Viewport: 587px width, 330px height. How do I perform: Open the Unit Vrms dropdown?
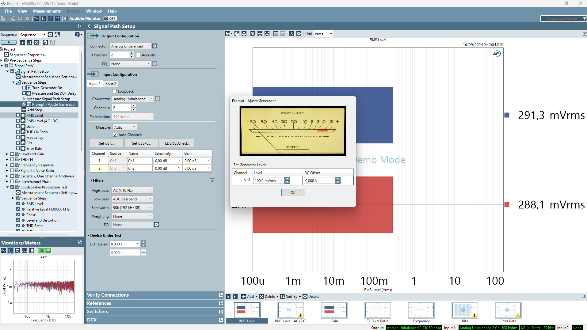point(323,34)
